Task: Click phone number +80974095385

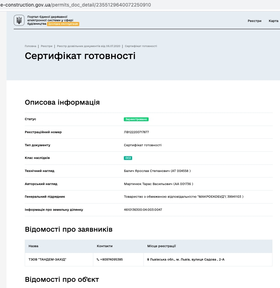Action: (111, 260)
